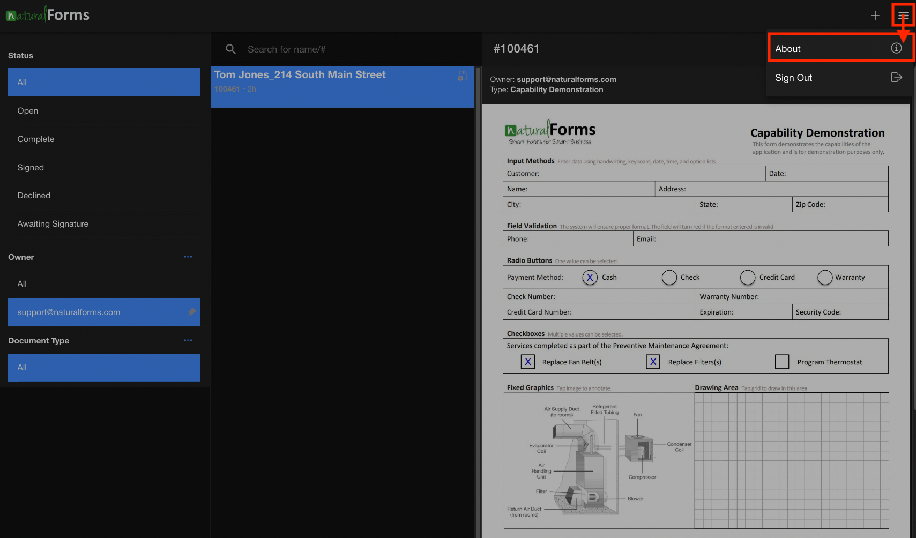The height and width of the screenshot is (538, 916).
Task: Click the document icon on Tom Jones row
Action: click(462, 76)
